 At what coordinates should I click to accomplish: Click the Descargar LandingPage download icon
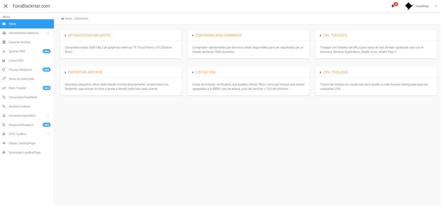[x=4, y=152]
